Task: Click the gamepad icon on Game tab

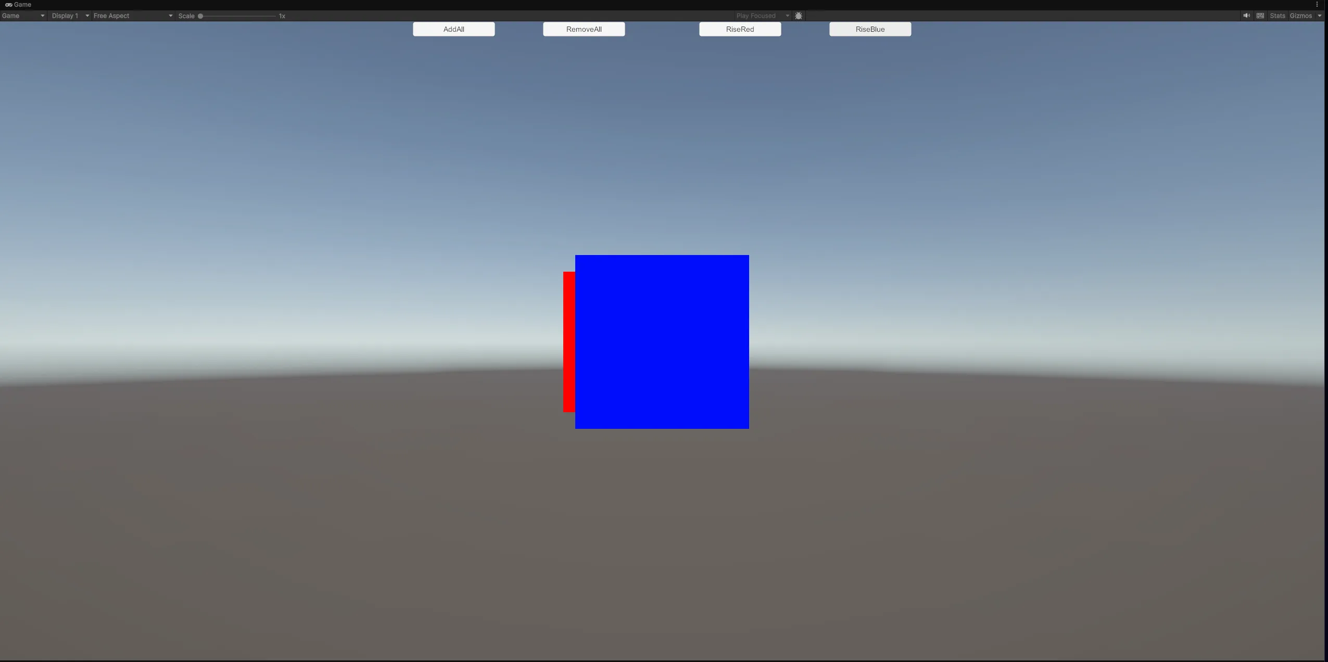Action: pos(8,5)
